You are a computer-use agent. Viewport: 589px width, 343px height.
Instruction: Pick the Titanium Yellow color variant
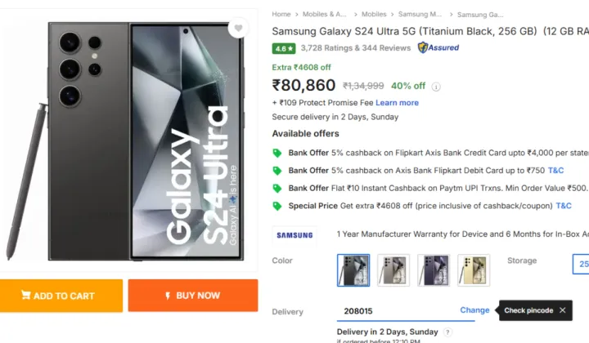(x=474, y=269)
